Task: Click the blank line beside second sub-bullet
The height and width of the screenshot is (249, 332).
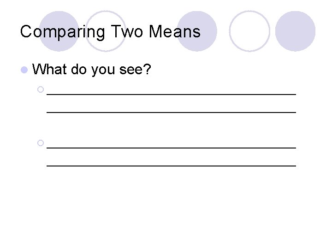Action: click(x=171, y=147)
